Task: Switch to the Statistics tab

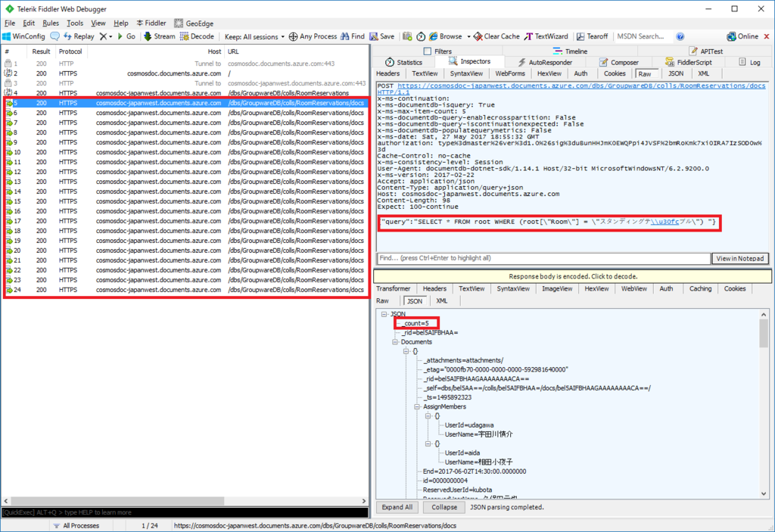Action: pos(404,62)
